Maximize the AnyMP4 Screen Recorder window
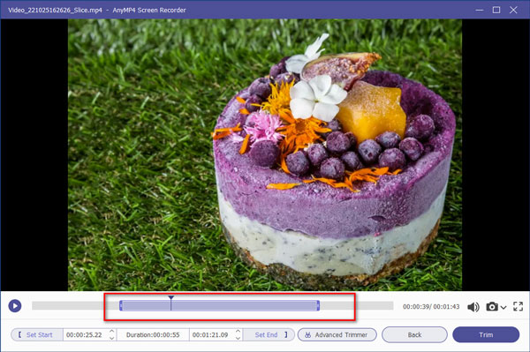Image resolution: width=530 pixels, height=352 pixels. tap(496, 10)
